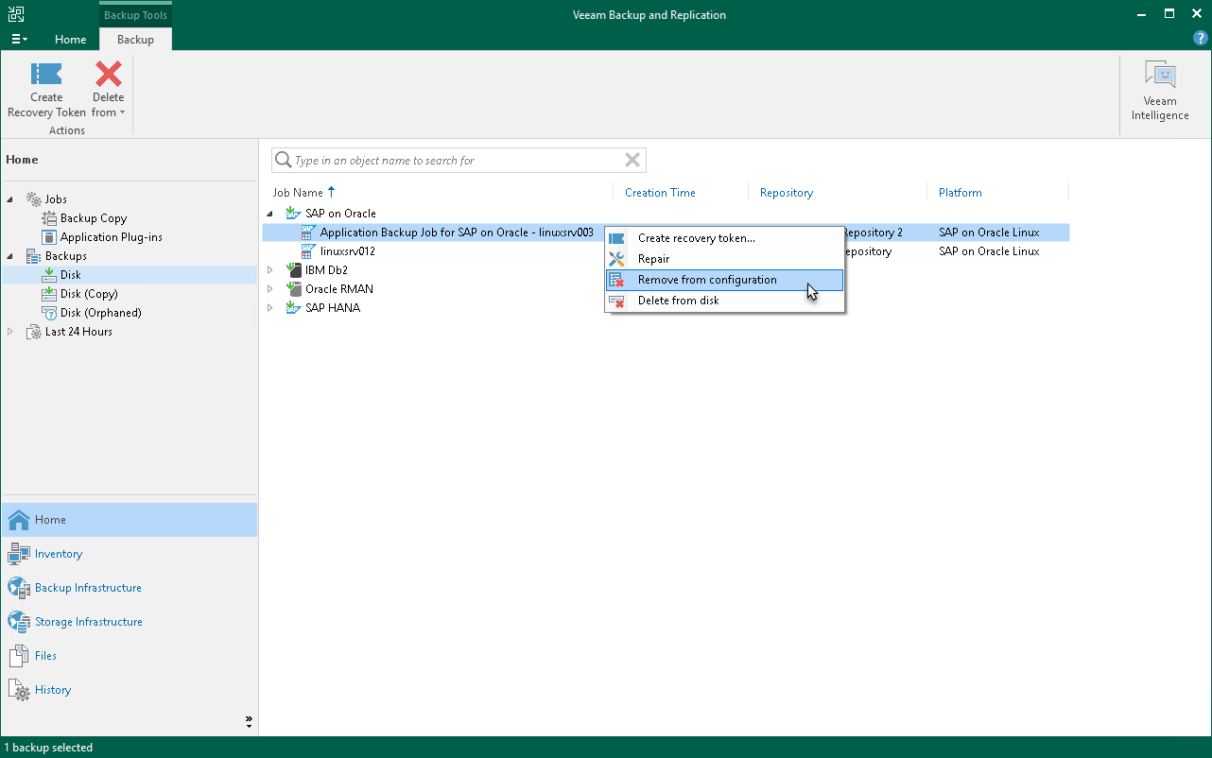Choose Delete from disk menu entry
Image resolution: width=1212 pixels, height=758 pixels.
(x=724, y=301)
